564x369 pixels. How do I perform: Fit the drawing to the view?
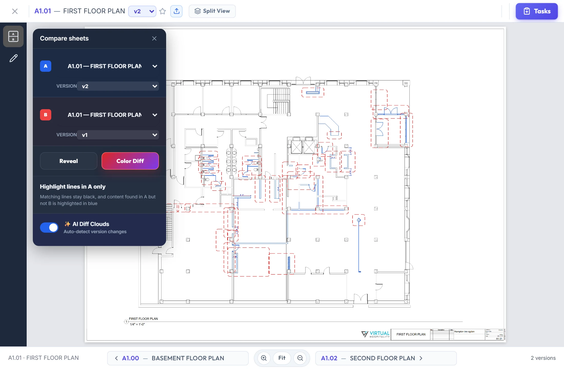[282, 358]
